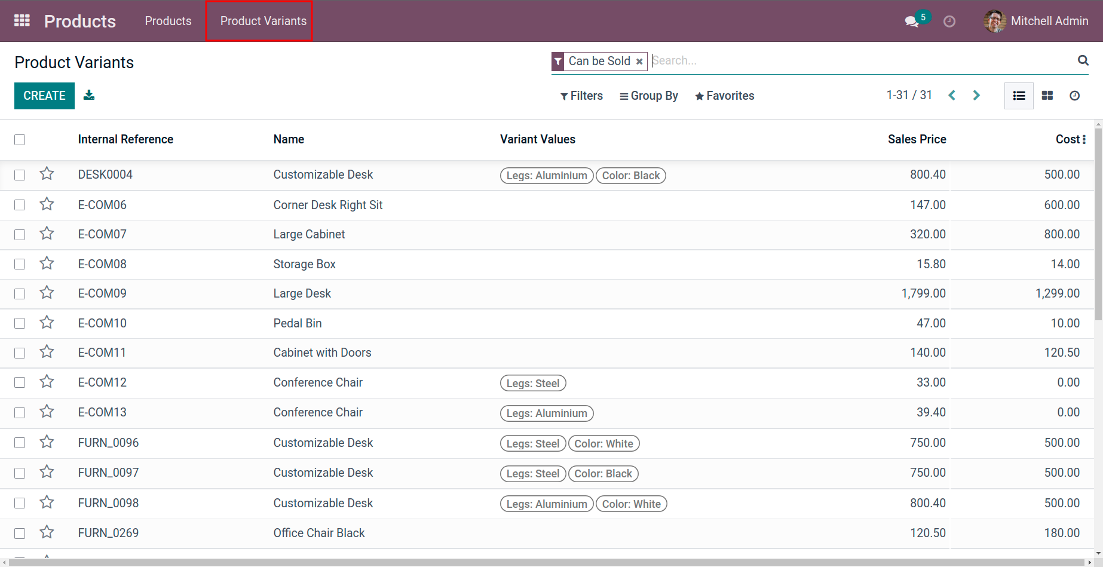Open Mitchell Admin user menu
Image resolution: width=1103 pixels, height=567 pixels.
1036,21
